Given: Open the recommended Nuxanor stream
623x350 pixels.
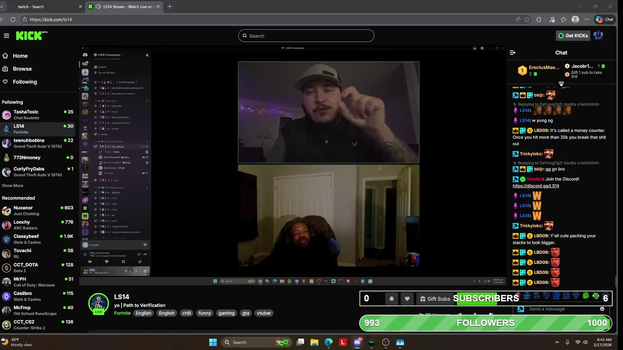Looking at the screenshot, I should point(38,210).
